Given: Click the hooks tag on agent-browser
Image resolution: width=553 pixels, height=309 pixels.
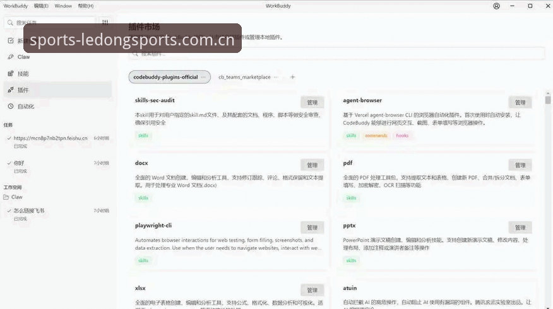Looking at the screenshot, I should pyautogui.click(x=402, y=136).
